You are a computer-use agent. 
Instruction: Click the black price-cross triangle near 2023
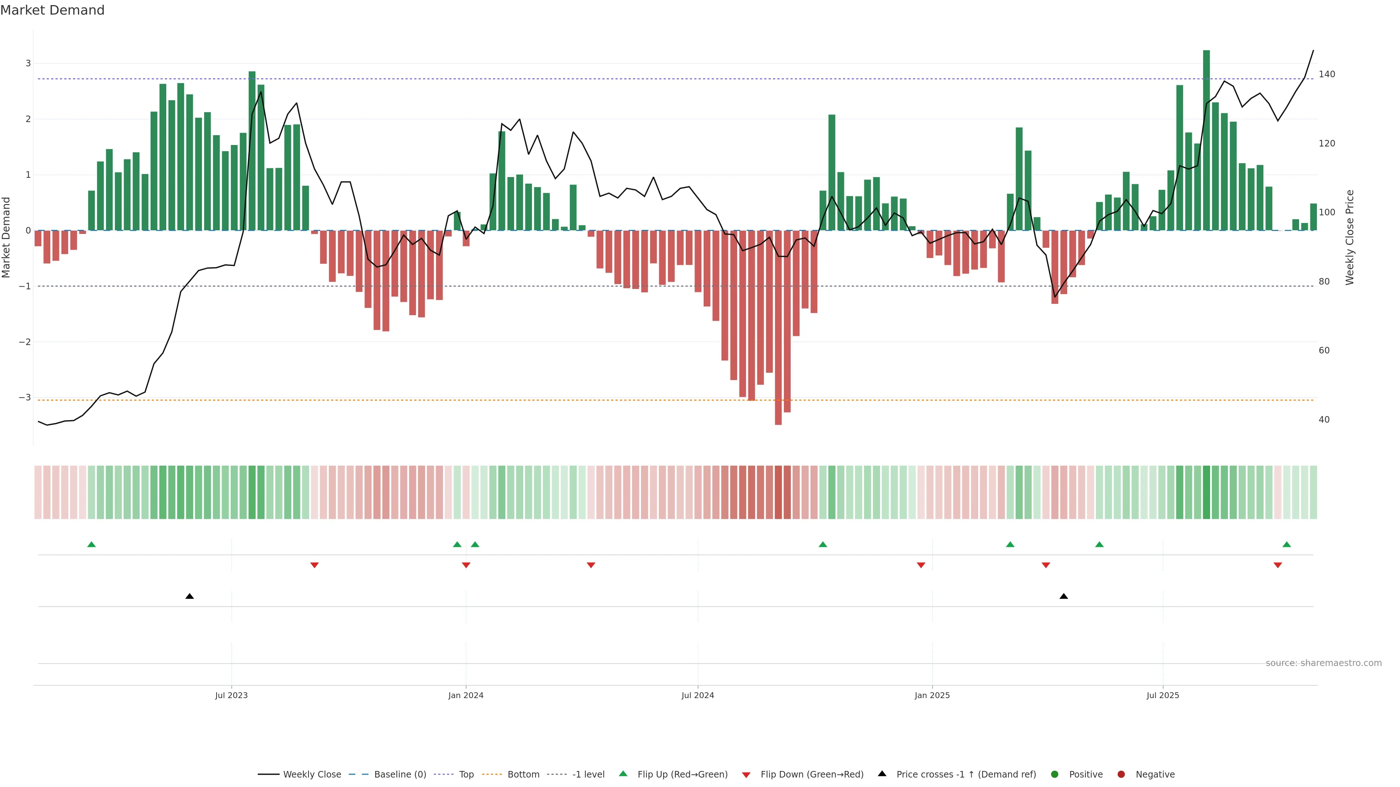189,596
